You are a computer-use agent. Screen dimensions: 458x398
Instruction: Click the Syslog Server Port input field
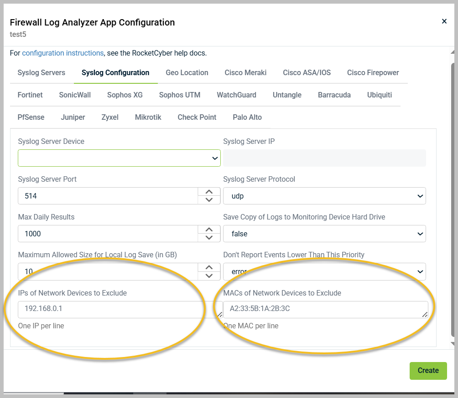[x=108, y=196]
